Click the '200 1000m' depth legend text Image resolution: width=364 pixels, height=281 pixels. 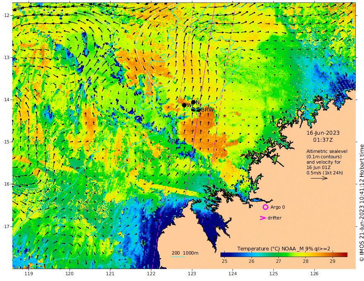pos(185,253)
